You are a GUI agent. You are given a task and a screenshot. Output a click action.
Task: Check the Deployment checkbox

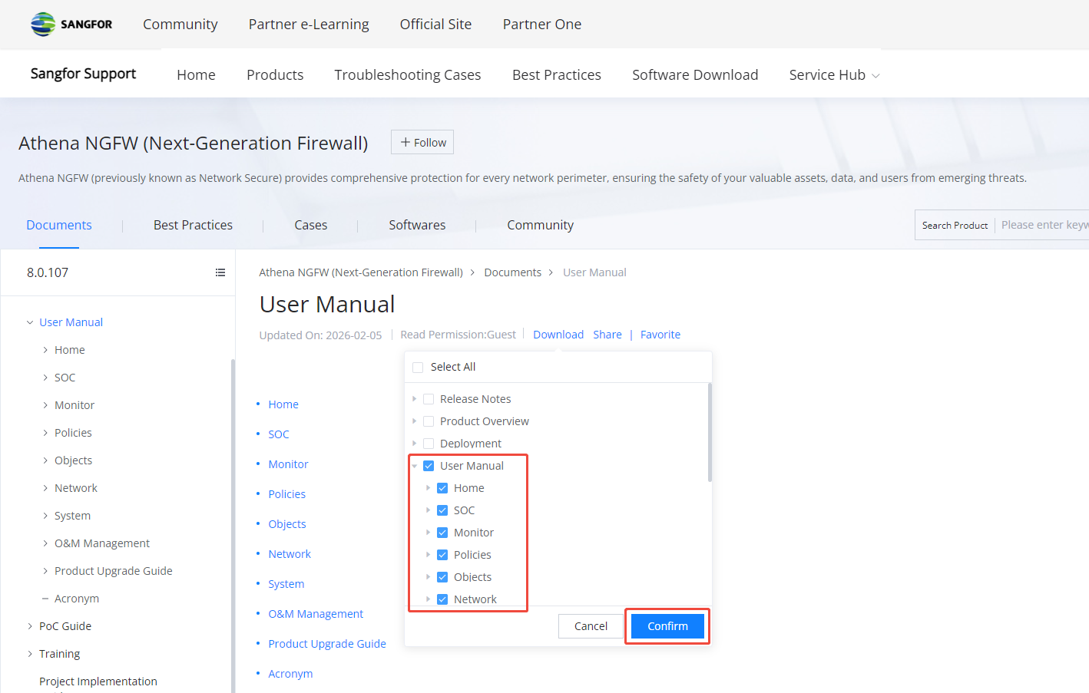click(429, 444)
